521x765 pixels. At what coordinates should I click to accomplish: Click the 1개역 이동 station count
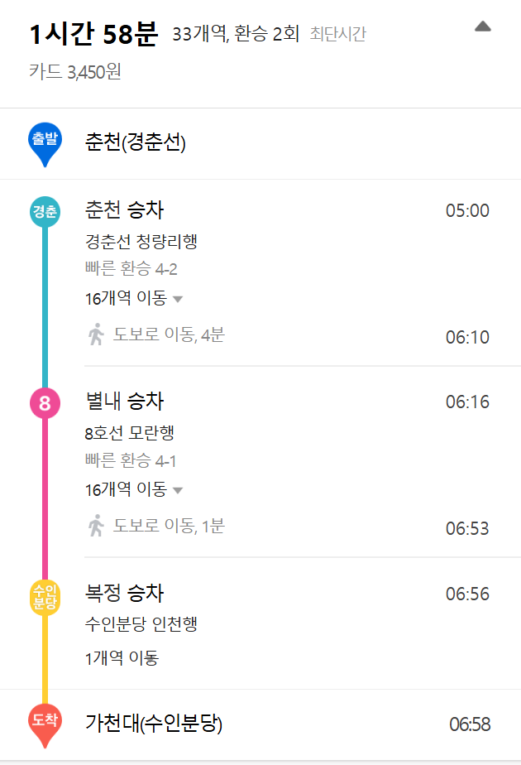click(122, 659)
